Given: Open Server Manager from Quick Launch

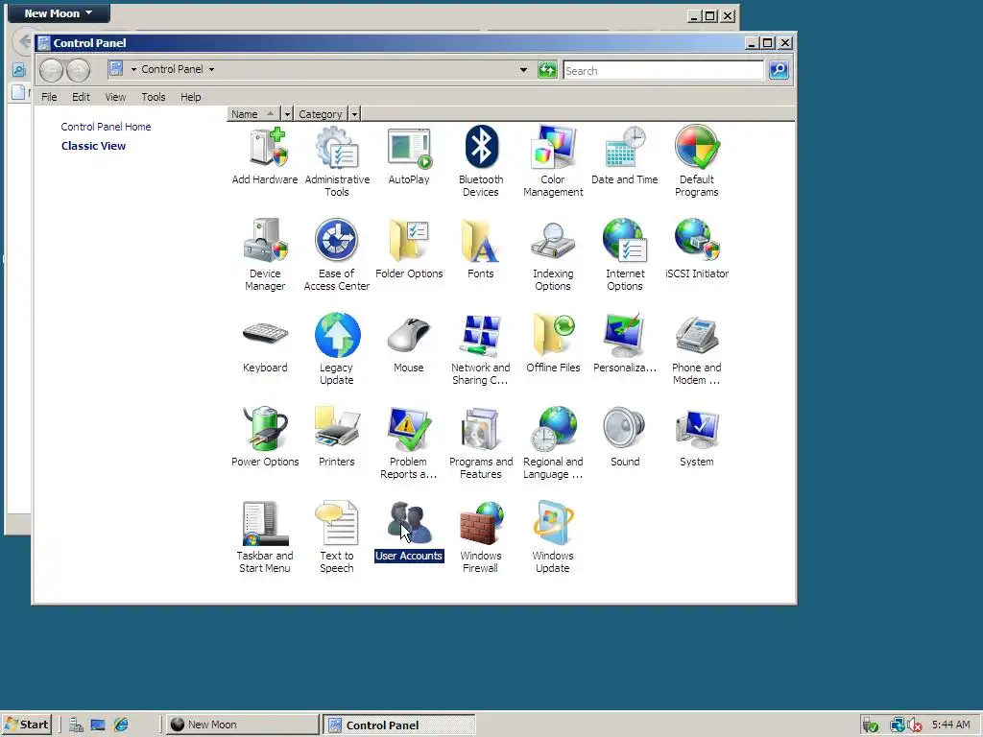Looking at the screenshot, I should coord(76,725).
